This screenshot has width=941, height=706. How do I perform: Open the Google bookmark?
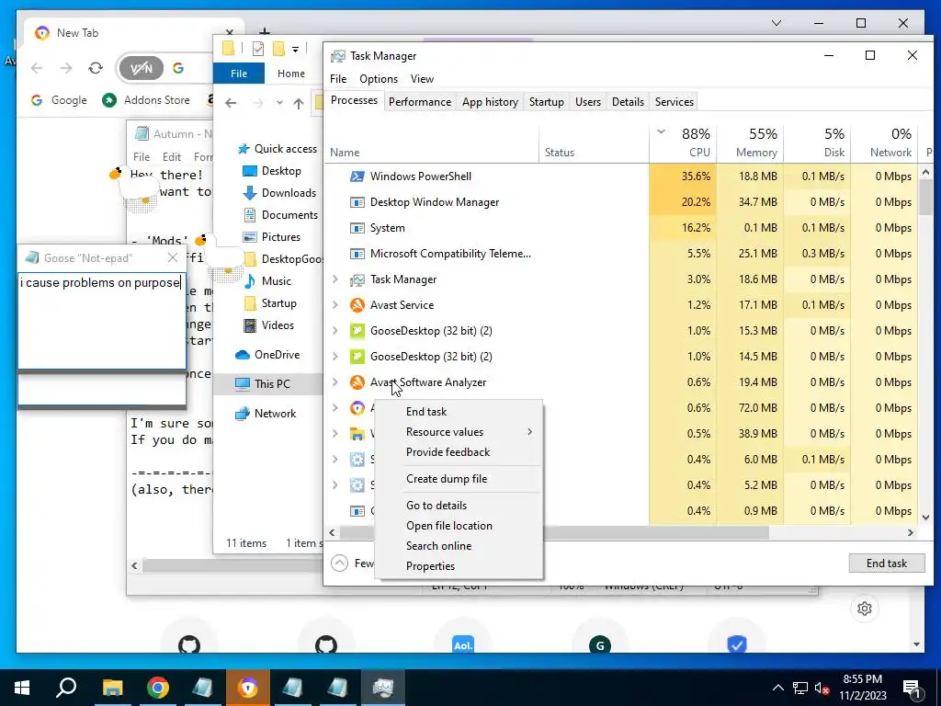point(59,100)
